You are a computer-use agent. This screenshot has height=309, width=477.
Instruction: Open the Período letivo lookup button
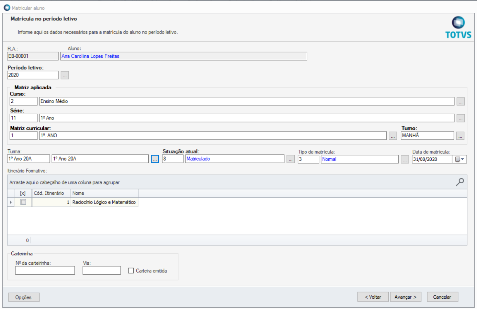click(65, 75)
